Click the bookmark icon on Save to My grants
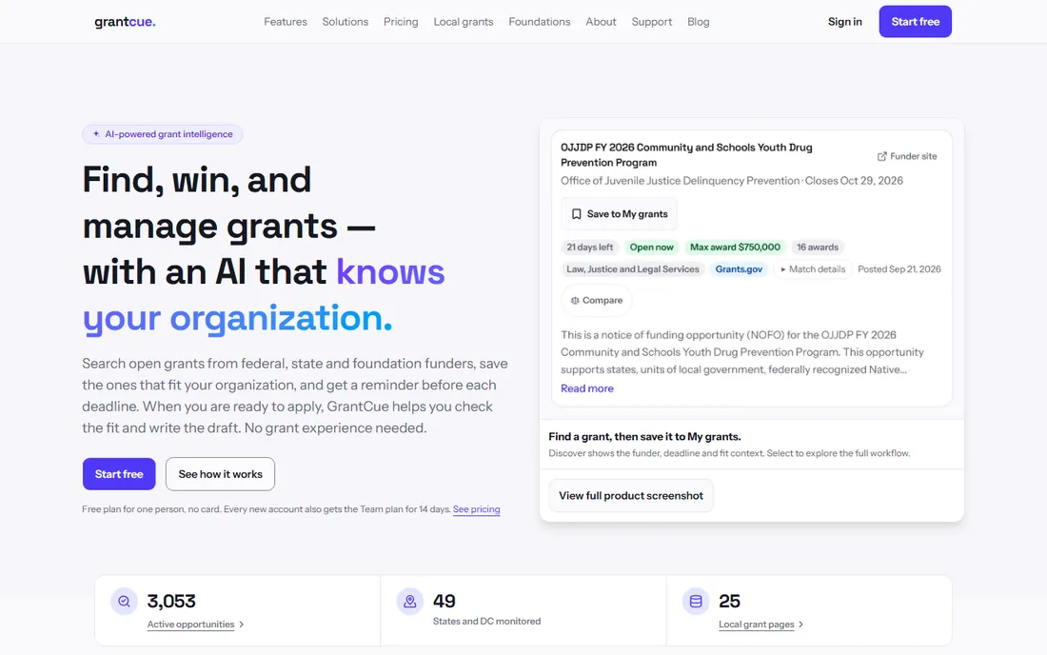The width and height of the screenshot is (1047, 655). pos(576,213)
